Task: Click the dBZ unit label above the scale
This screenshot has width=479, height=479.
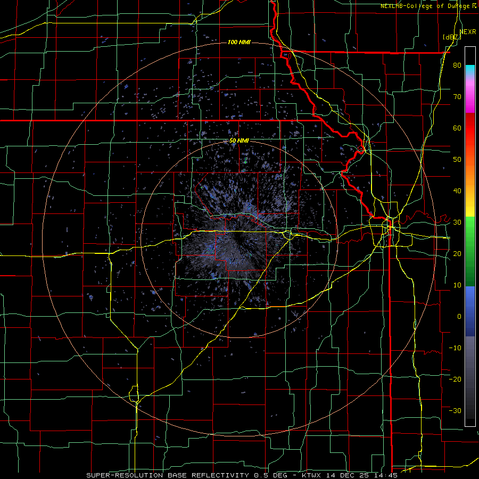Action: point(452,37)
